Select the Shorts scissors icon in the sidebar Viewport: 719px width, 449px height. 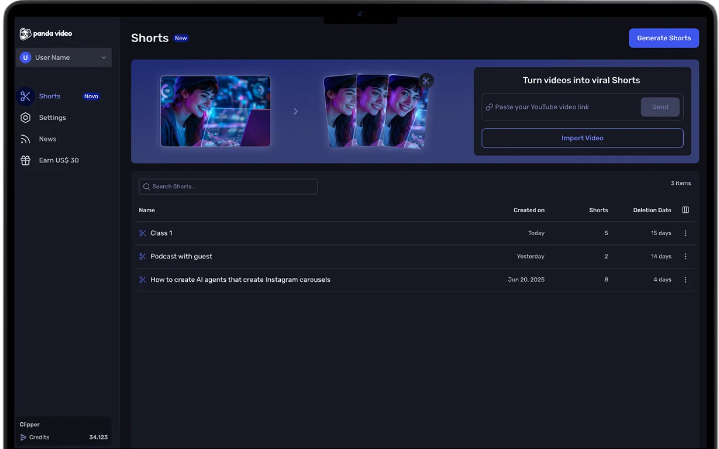pyautogui.click(x=25, y=96)
